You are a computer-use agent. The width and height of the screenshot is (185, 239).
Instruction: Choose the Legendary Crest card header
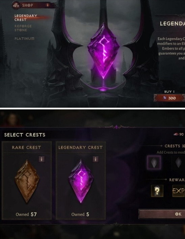(x=81, y=148)
